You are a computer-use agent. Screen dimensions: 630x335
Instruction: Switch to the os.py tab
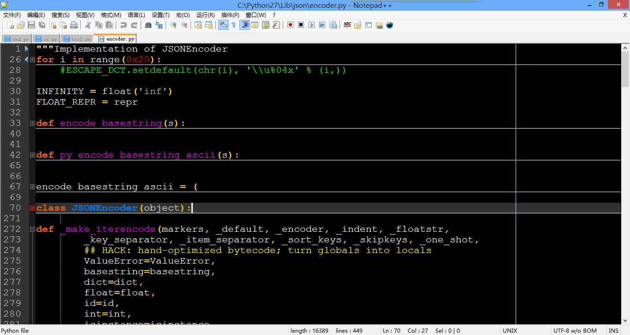click(47, 39)
